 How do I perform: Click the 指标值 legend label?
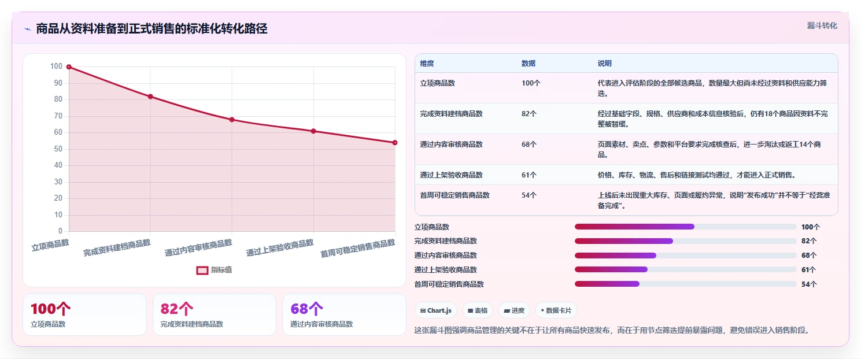pyautogui.click(x=221, y=270)
